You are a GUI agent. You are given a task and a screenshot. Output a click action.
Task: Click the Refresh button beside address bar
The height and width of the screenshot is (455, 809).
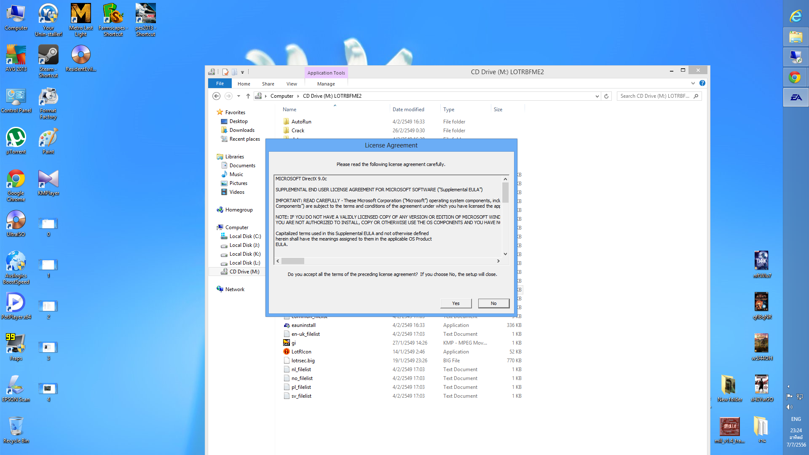(606, 96)
